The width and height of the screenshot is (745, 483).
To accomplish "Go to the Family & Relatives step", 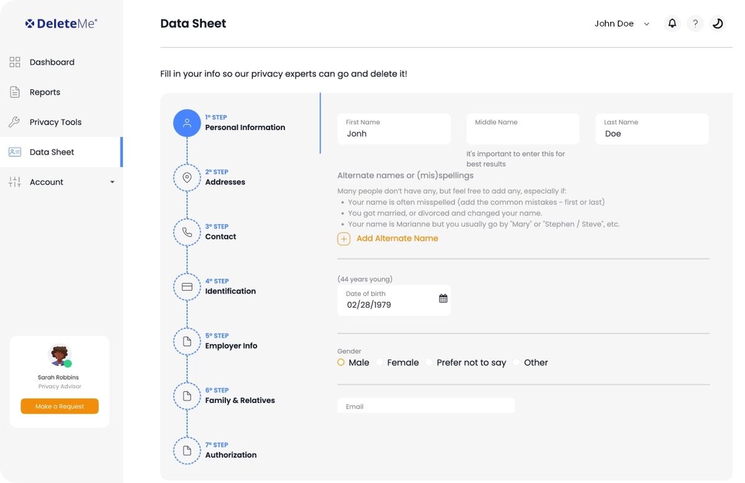I will coord(187,395).
